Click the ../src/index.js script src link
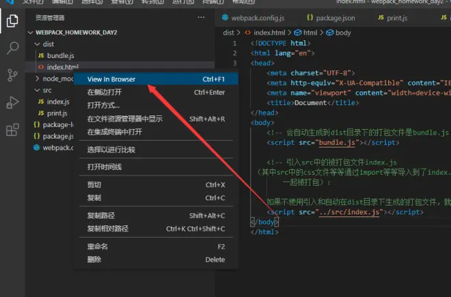451x297 pixels. (349, 212)
